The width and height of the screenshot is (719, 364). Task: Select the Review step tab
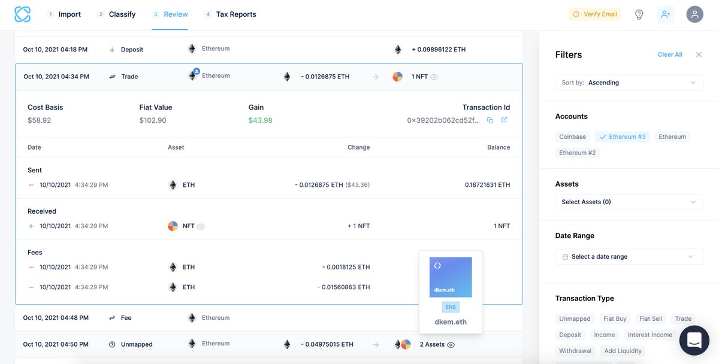point(170,14)
